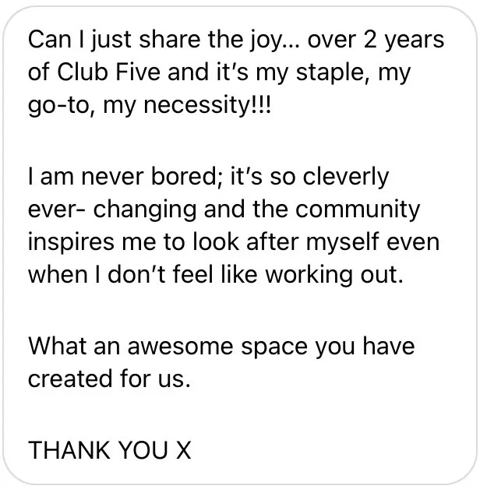Image resolution: width=487 pixels, height=493 pixels.
Task: Click the text "2 years"
Action: 383,38
